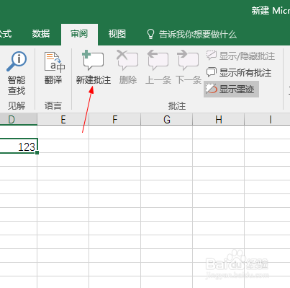Select column F header

pos(115,119)
